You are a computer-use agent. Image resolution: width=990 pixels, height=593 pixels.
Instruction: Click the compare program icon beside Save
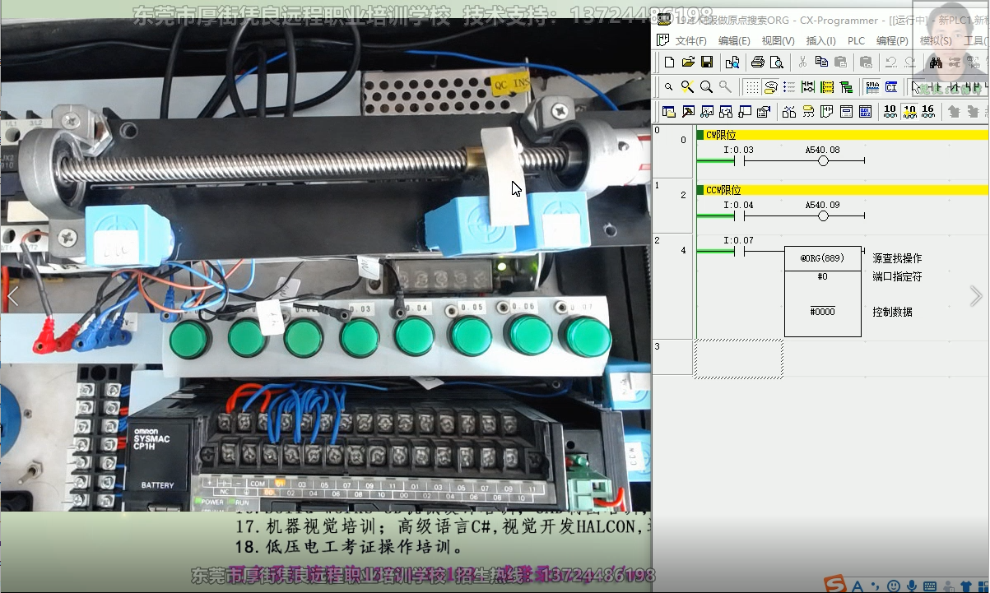coord(732,63)
